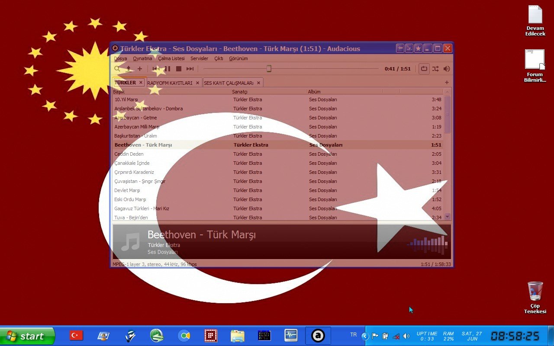Open the Çalma Listesi menu

pos(171,58)
